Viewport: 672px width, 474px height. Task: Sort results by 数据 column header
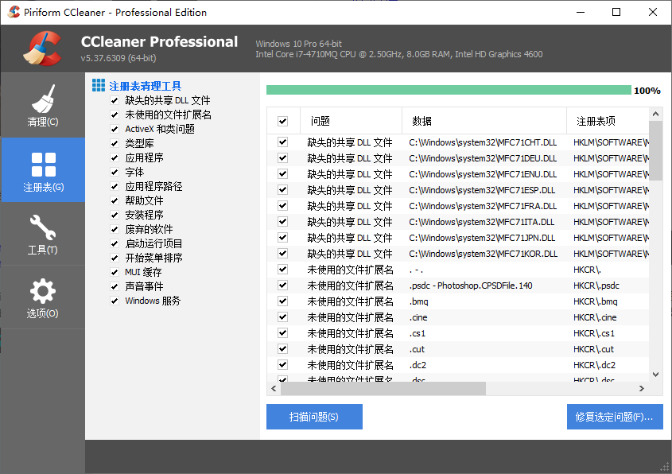(x=484, y=122)
